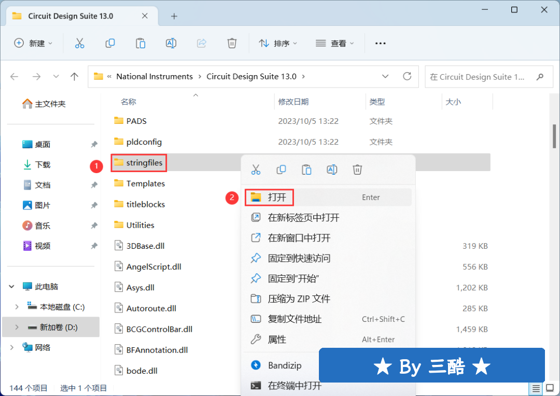The width and height of the screenshot is (560, 396).
Task: Open 属性 from the context menu
Action: click(x=328, y=340)
